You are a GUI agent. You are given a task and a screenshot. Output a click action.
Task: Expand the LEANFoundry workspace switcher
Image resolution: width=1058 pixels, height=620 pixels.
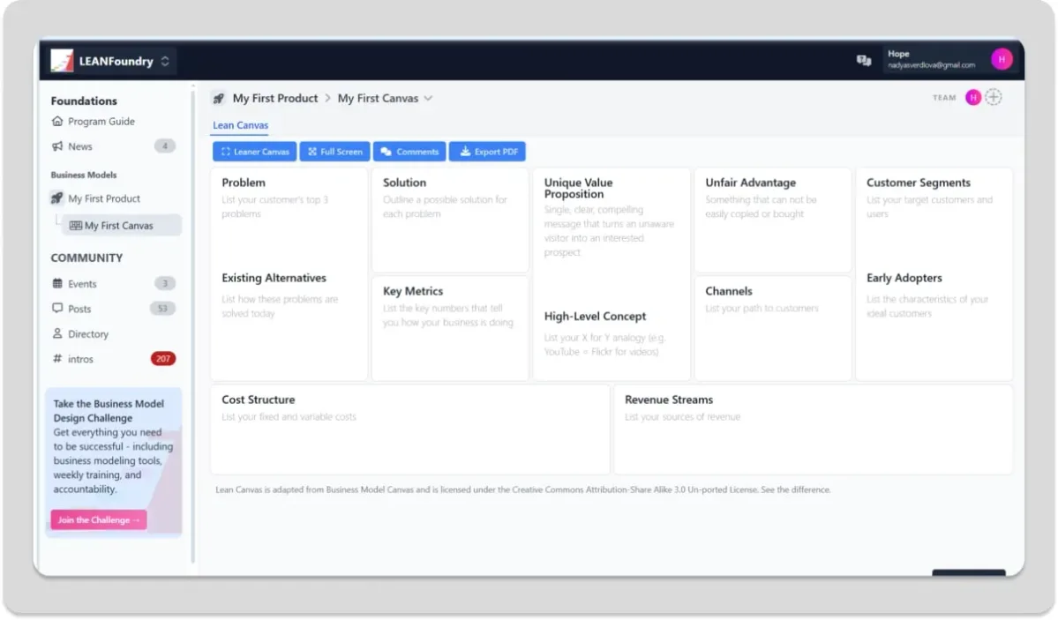(164, 62)
